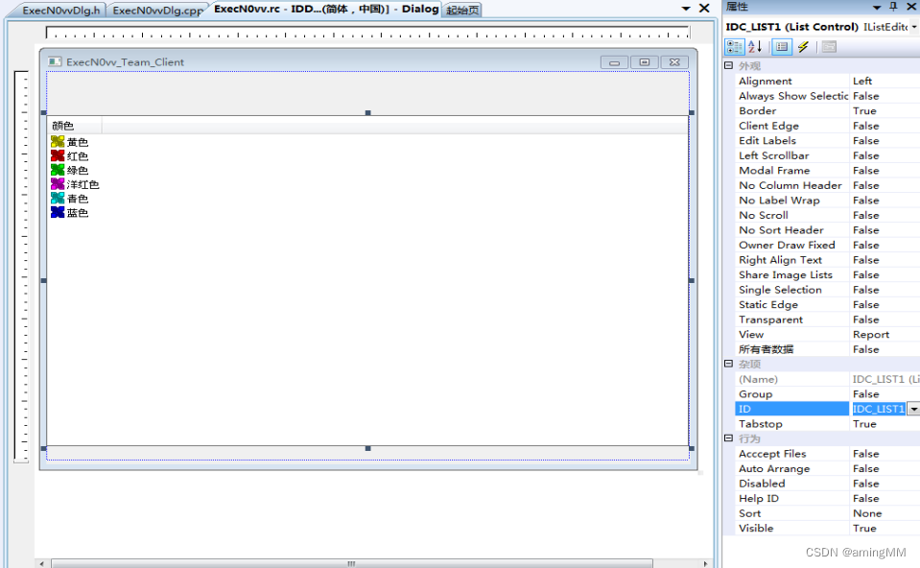Click the property pages icon
The image size is (920, 568).
[829, 47]
